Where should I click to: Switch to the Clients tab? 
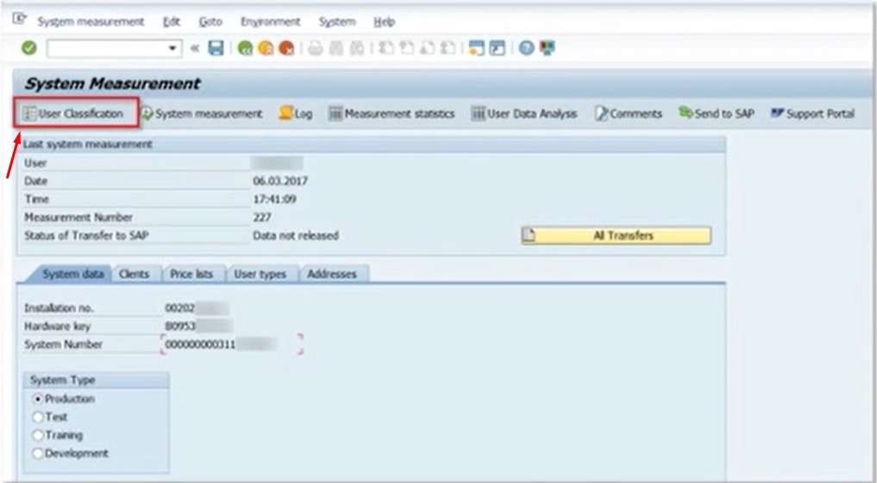tap(135, 274)
